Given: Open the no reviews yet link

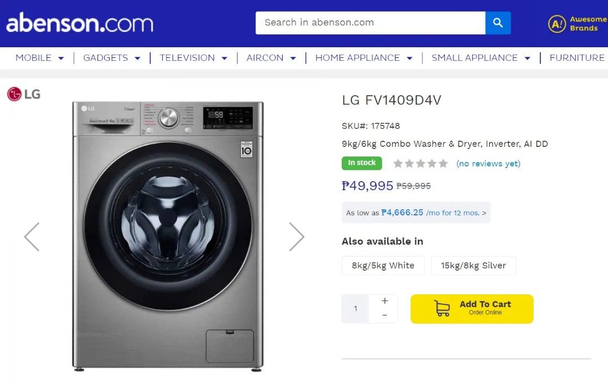Looking at the screenshot, I should pyautogui.click(x=489, y=163).
